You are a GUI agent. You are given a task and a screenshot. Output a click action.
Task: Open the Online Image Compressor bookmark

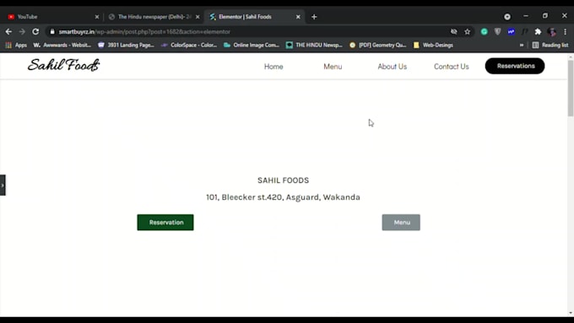252,45
